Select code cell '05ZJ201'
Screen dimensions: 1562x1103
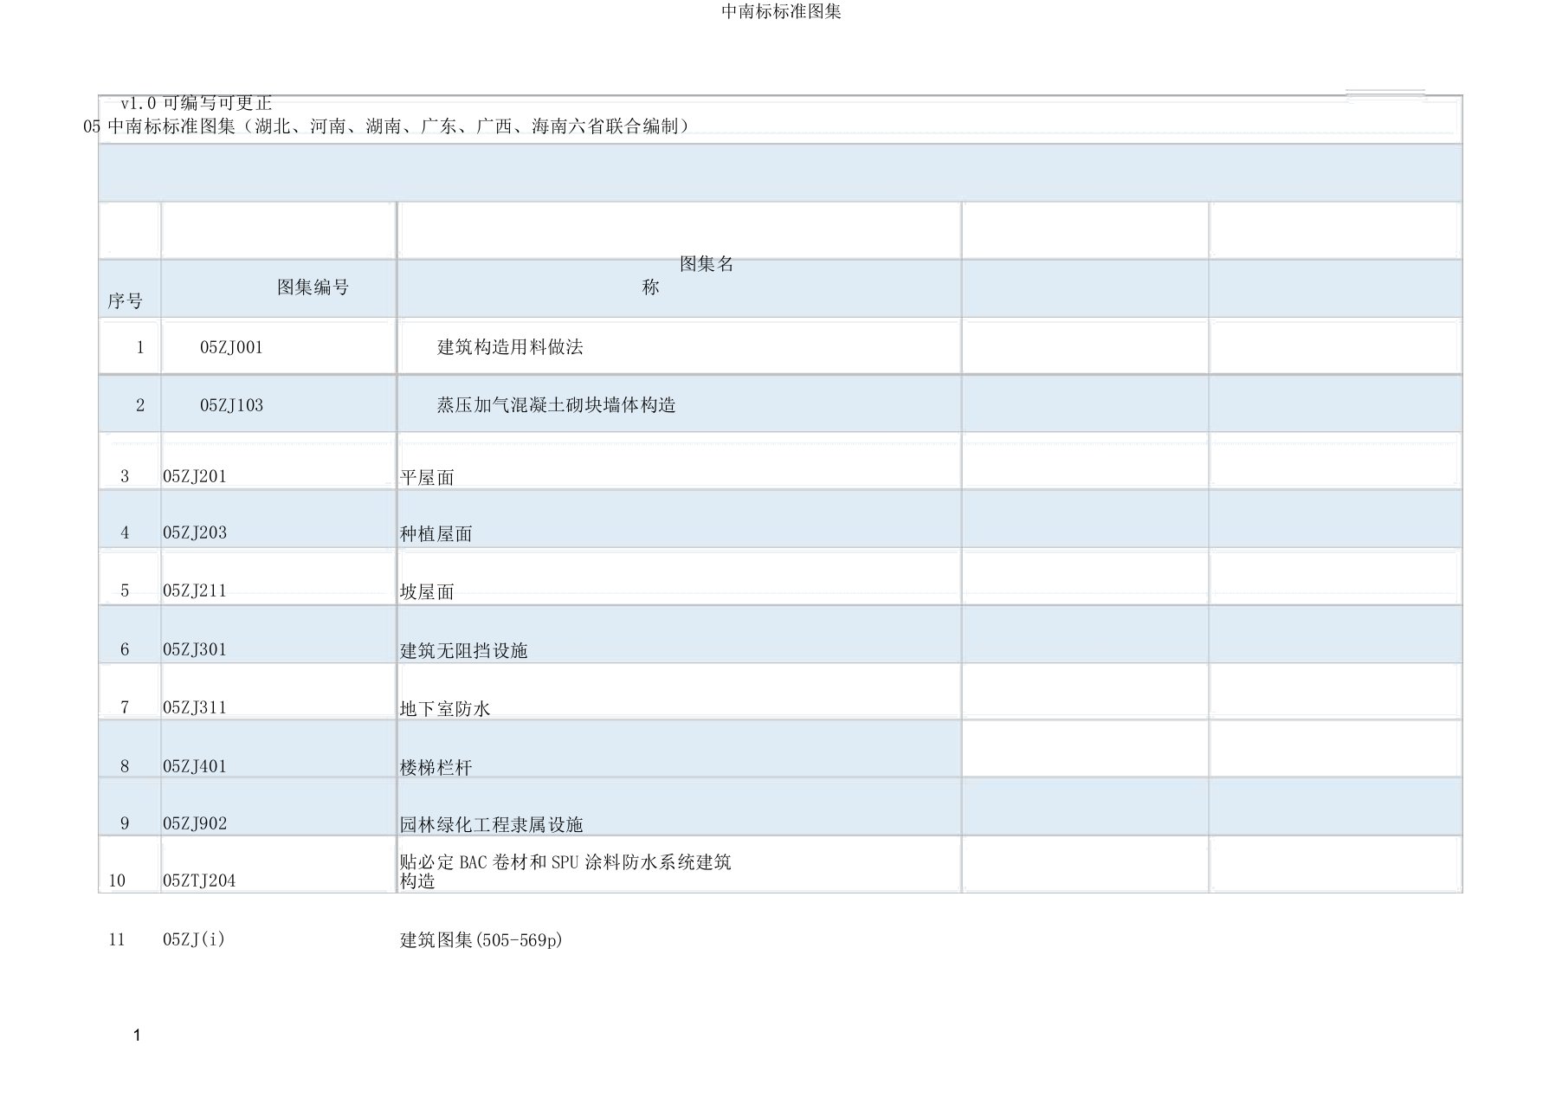coord(195,476)
